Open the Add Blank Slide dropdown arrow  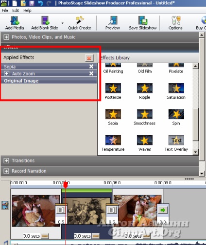tap(63, 23)
